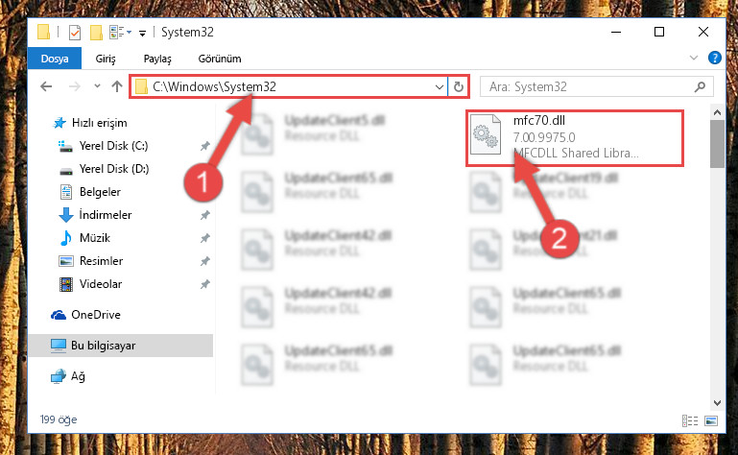This screenshot has height=455, width=738.
Task: Open the Help question mark icon
Action: (x=714, y=58)
